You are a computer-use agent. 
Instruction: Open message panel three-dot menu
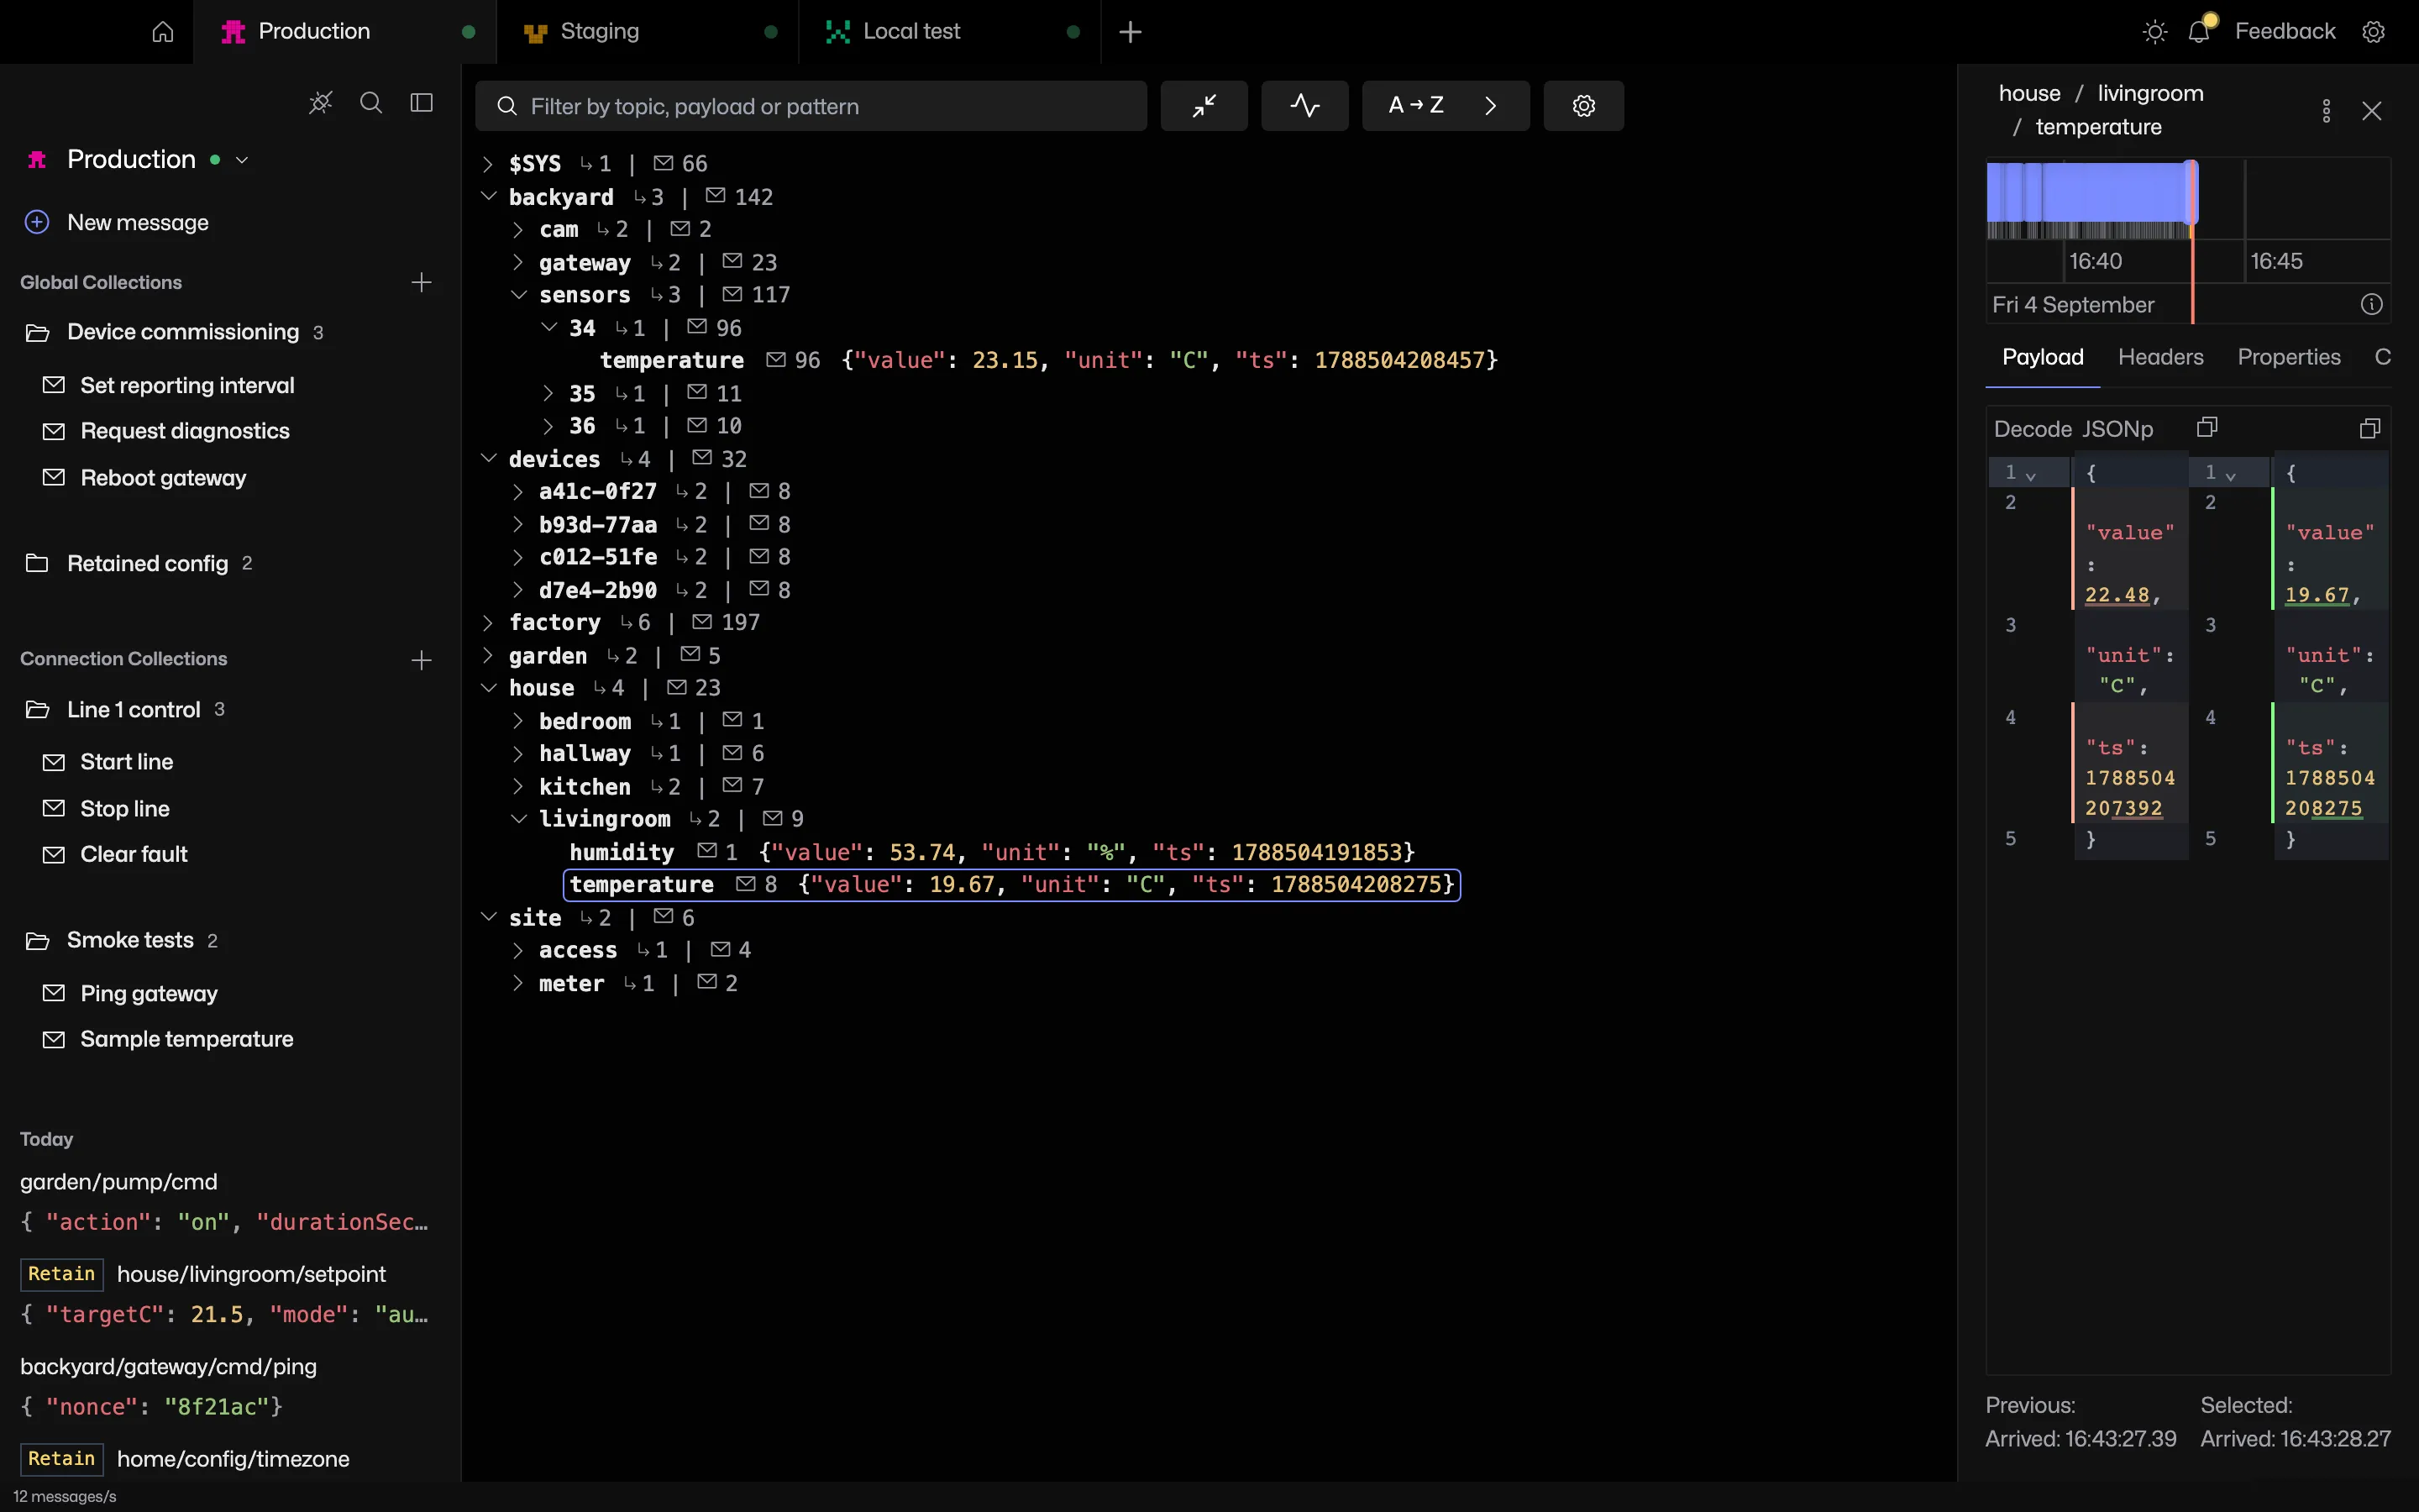pos(2326,110)
